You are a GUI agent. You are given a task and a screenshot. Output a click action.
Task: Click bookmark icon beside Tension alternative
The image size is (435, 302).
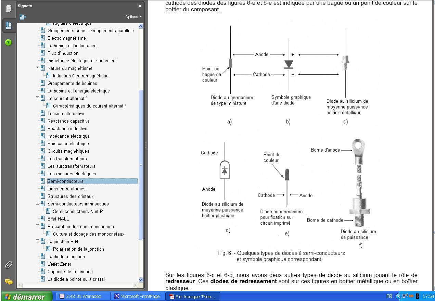click(x=43, y=113)
